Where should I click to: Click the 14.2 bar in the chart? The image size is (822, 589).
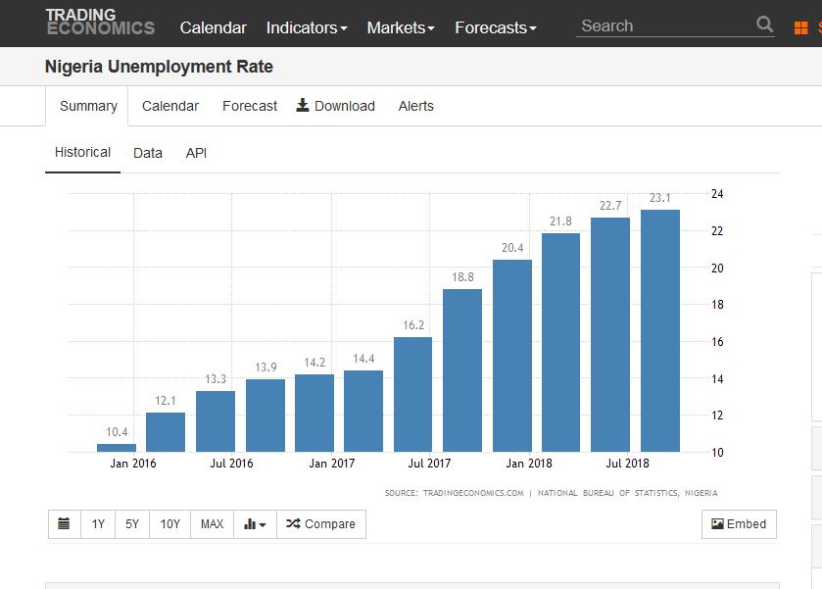[x=314, y=413]
